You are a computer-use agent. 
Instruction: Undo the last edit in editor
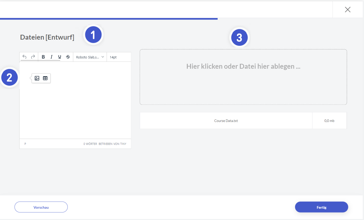point(24,57)
